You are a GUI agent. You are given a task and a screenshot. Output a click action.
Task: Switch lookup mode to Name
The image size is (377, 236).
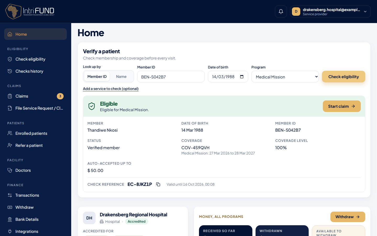(121, 77)
